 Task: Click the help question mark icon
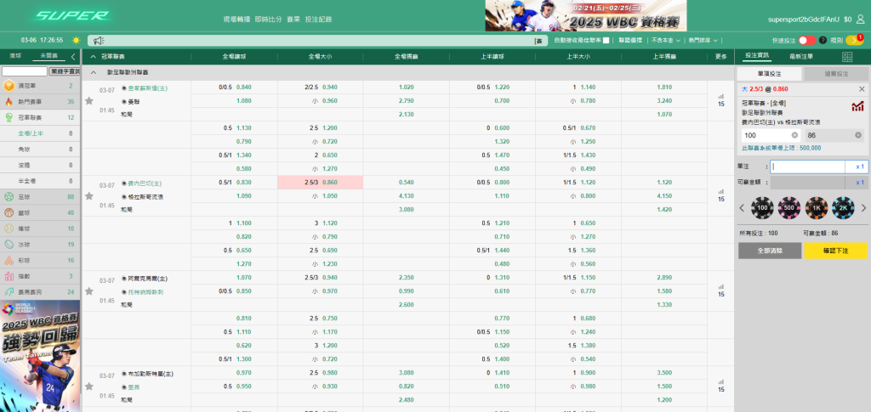(823, 40)
